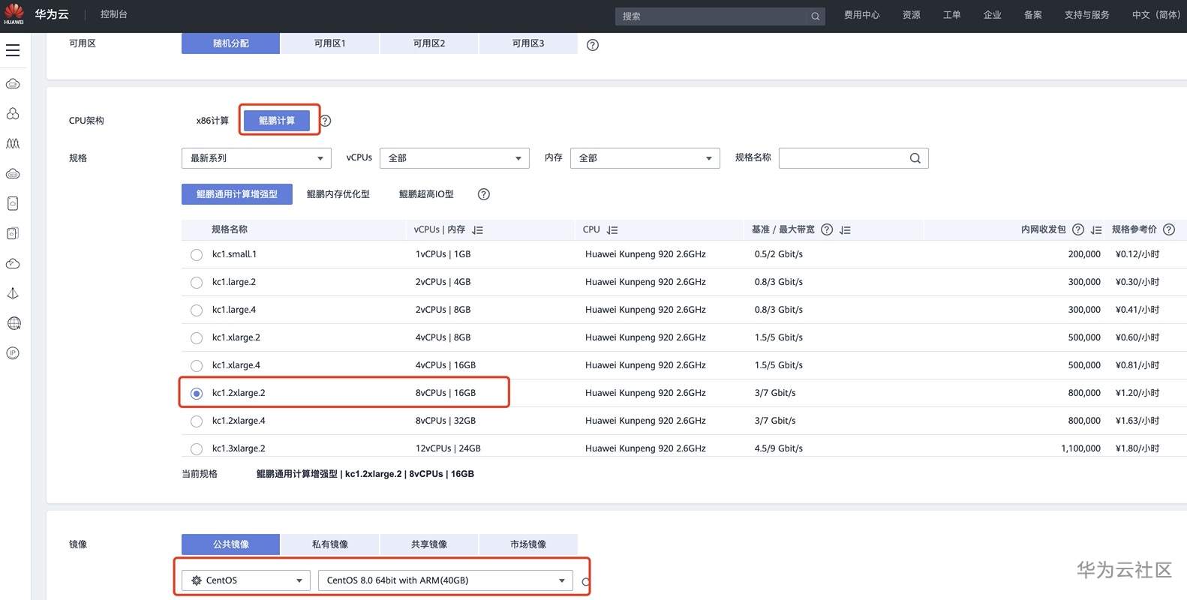
Task: Switch to 市场镜像 tab
Action: point(528,544)
